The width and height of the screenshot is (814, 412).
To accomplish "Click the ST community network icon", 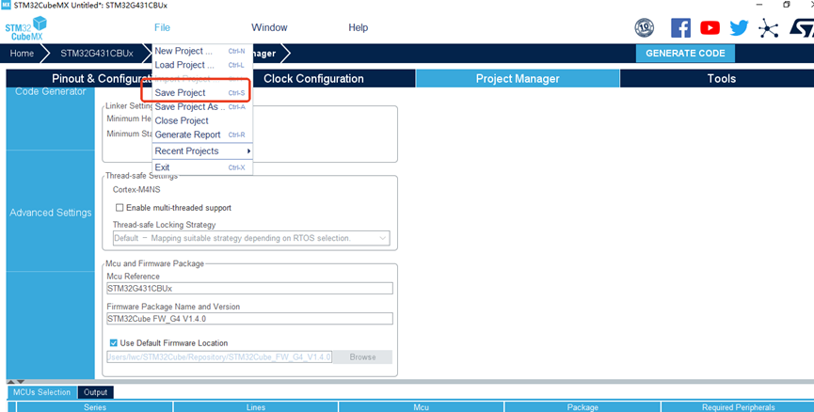I will click(x=768, y=28).
